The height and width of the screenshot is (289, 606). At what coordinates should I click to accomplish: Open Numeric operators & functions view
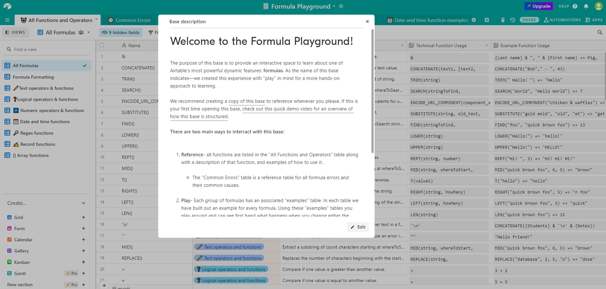point(46,110)
